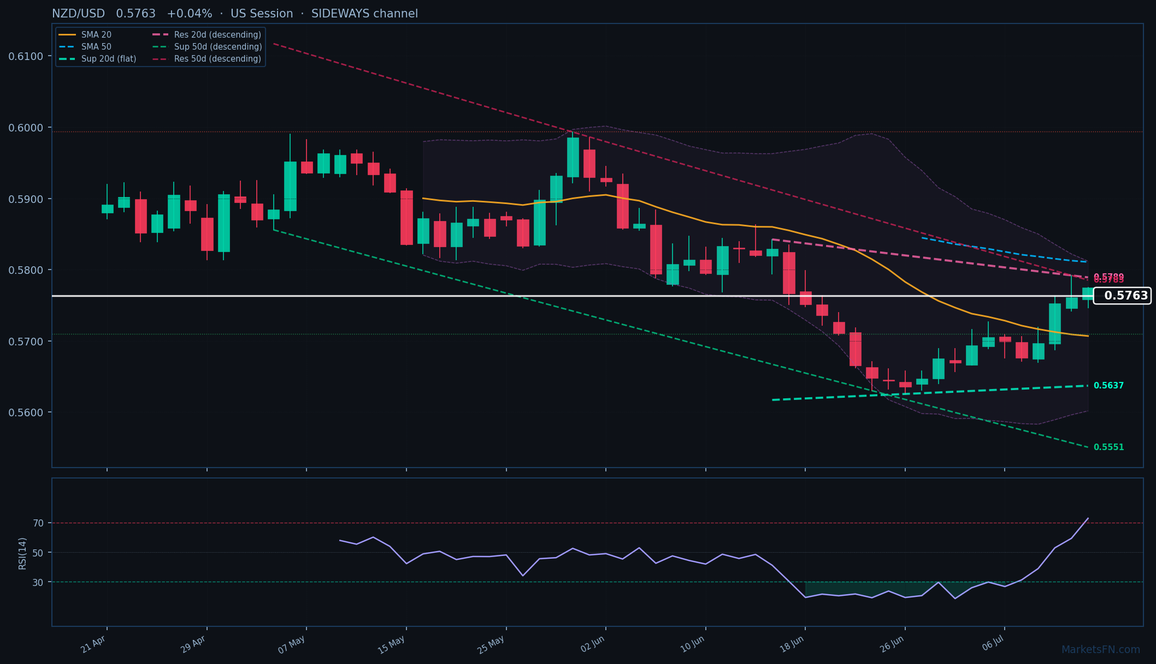The width and height of the screenshot is (1156, 664).
Task: Click the blue dashed SMA 50 legend swatch
Action: pyautogui.click(x=67, y=46)
